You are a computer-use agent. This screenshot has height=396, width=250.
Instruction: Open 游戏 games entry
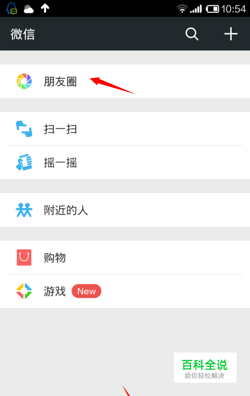tap(125, 291)
